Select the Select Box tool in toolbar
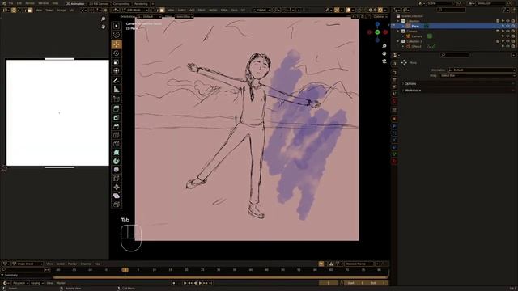This screenshot has width=518, height=291. [117, 26]
